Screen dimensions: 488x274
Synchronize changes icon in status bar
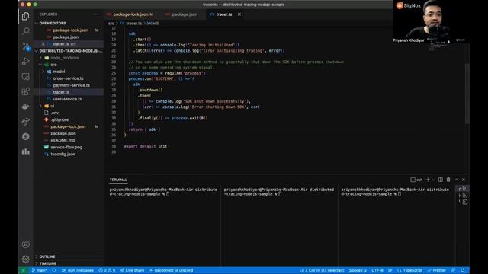(x=54, y=270)
